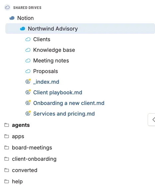Click the client-onboarding folder icon
This screenshot has width=155, height=186.
click(7, 159)
